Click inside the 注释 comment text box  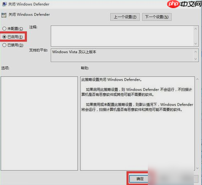(122, 36)
